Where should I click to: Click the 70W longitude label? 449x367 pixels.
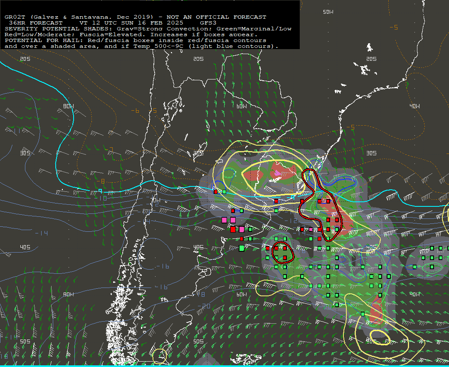[155, 200]
